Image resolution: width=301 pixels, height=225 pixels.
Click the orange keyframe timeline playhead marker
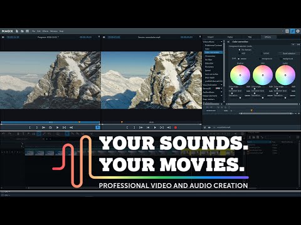[251, 111]
